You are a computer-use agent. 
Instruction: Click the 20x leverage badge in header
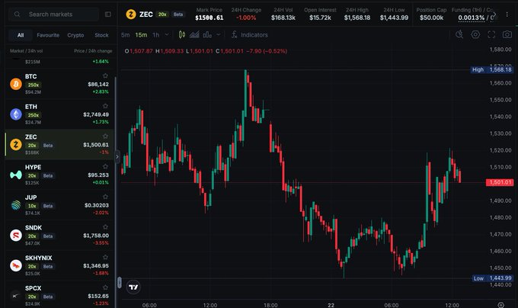pos(162,14)
